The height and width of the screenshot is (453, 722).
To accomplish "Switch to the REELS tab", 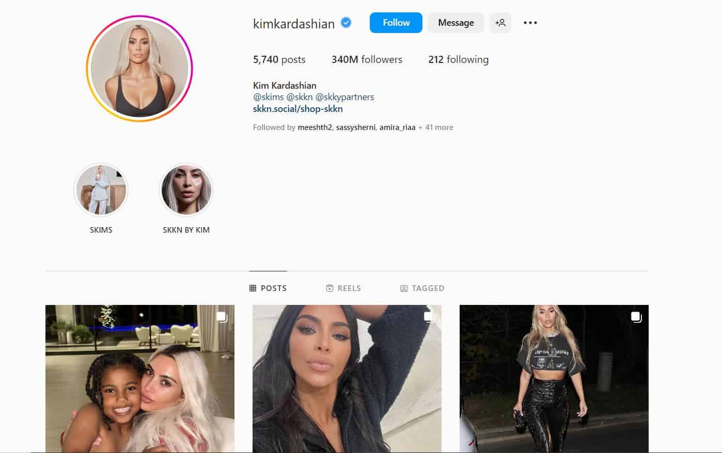I will click(x=343, y=288).
